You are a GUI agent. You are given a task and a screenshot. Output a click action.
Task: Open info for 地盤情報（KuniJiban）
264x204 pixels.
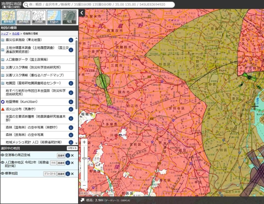pos(71,102)
